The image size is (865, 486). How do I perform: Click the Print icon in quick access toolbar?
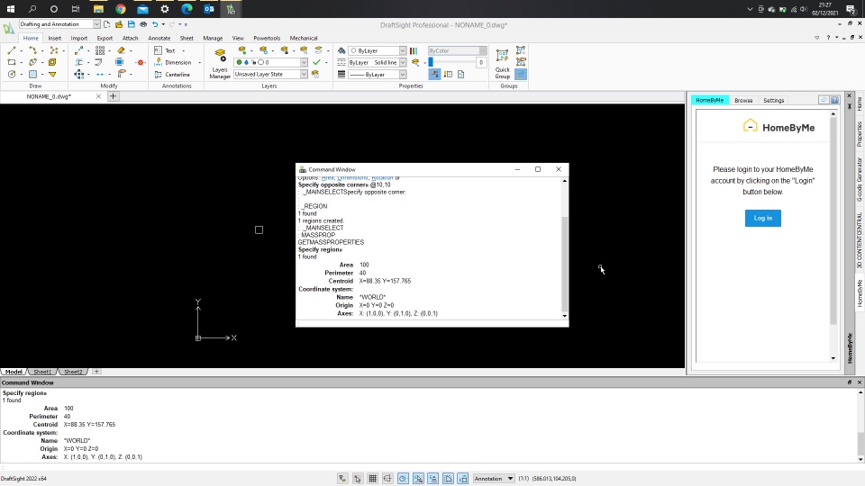point(143,24)
